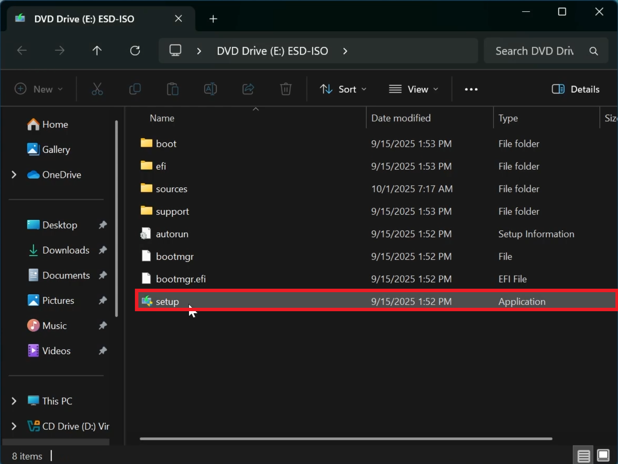Image resolution: width=618 pixels, height=464 pixels.
Task: Click the Delete icon to remove selection
Action: pyautogui.click(x=285, y=89)
